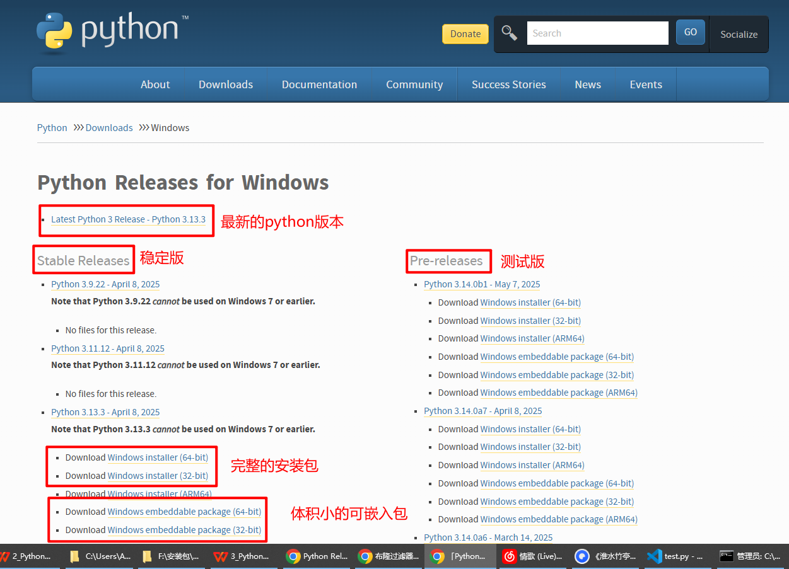Viewport: 789px width, 569px height.
Task: Click the Stable Releases heading
Action: [x=83, y=261]
